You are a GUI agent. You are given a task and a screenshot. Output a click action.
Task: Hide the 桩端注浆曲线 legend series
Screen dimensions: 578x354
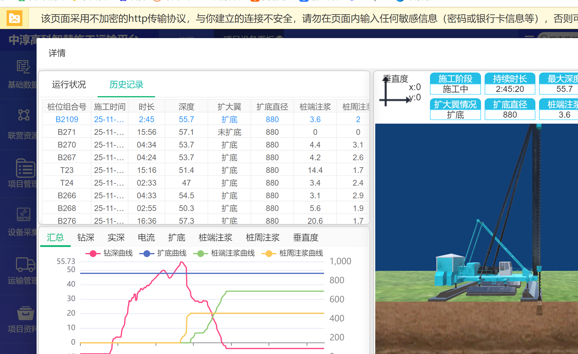[x=224, y=253]
